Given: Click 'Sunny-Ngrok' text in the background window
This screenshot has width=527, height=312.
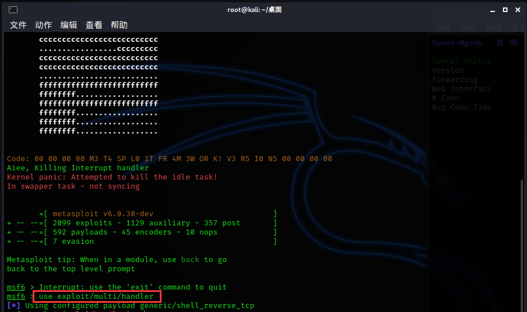Looking at the screenshot, I should (457, 43).
